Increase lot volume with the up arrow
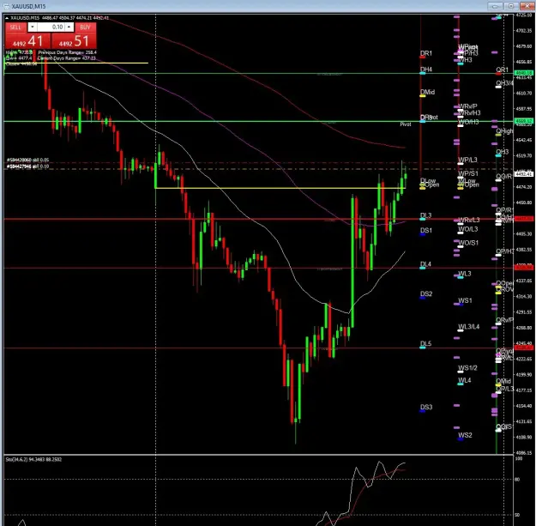This screenshot has height=526, width=536. coord(69,27)
